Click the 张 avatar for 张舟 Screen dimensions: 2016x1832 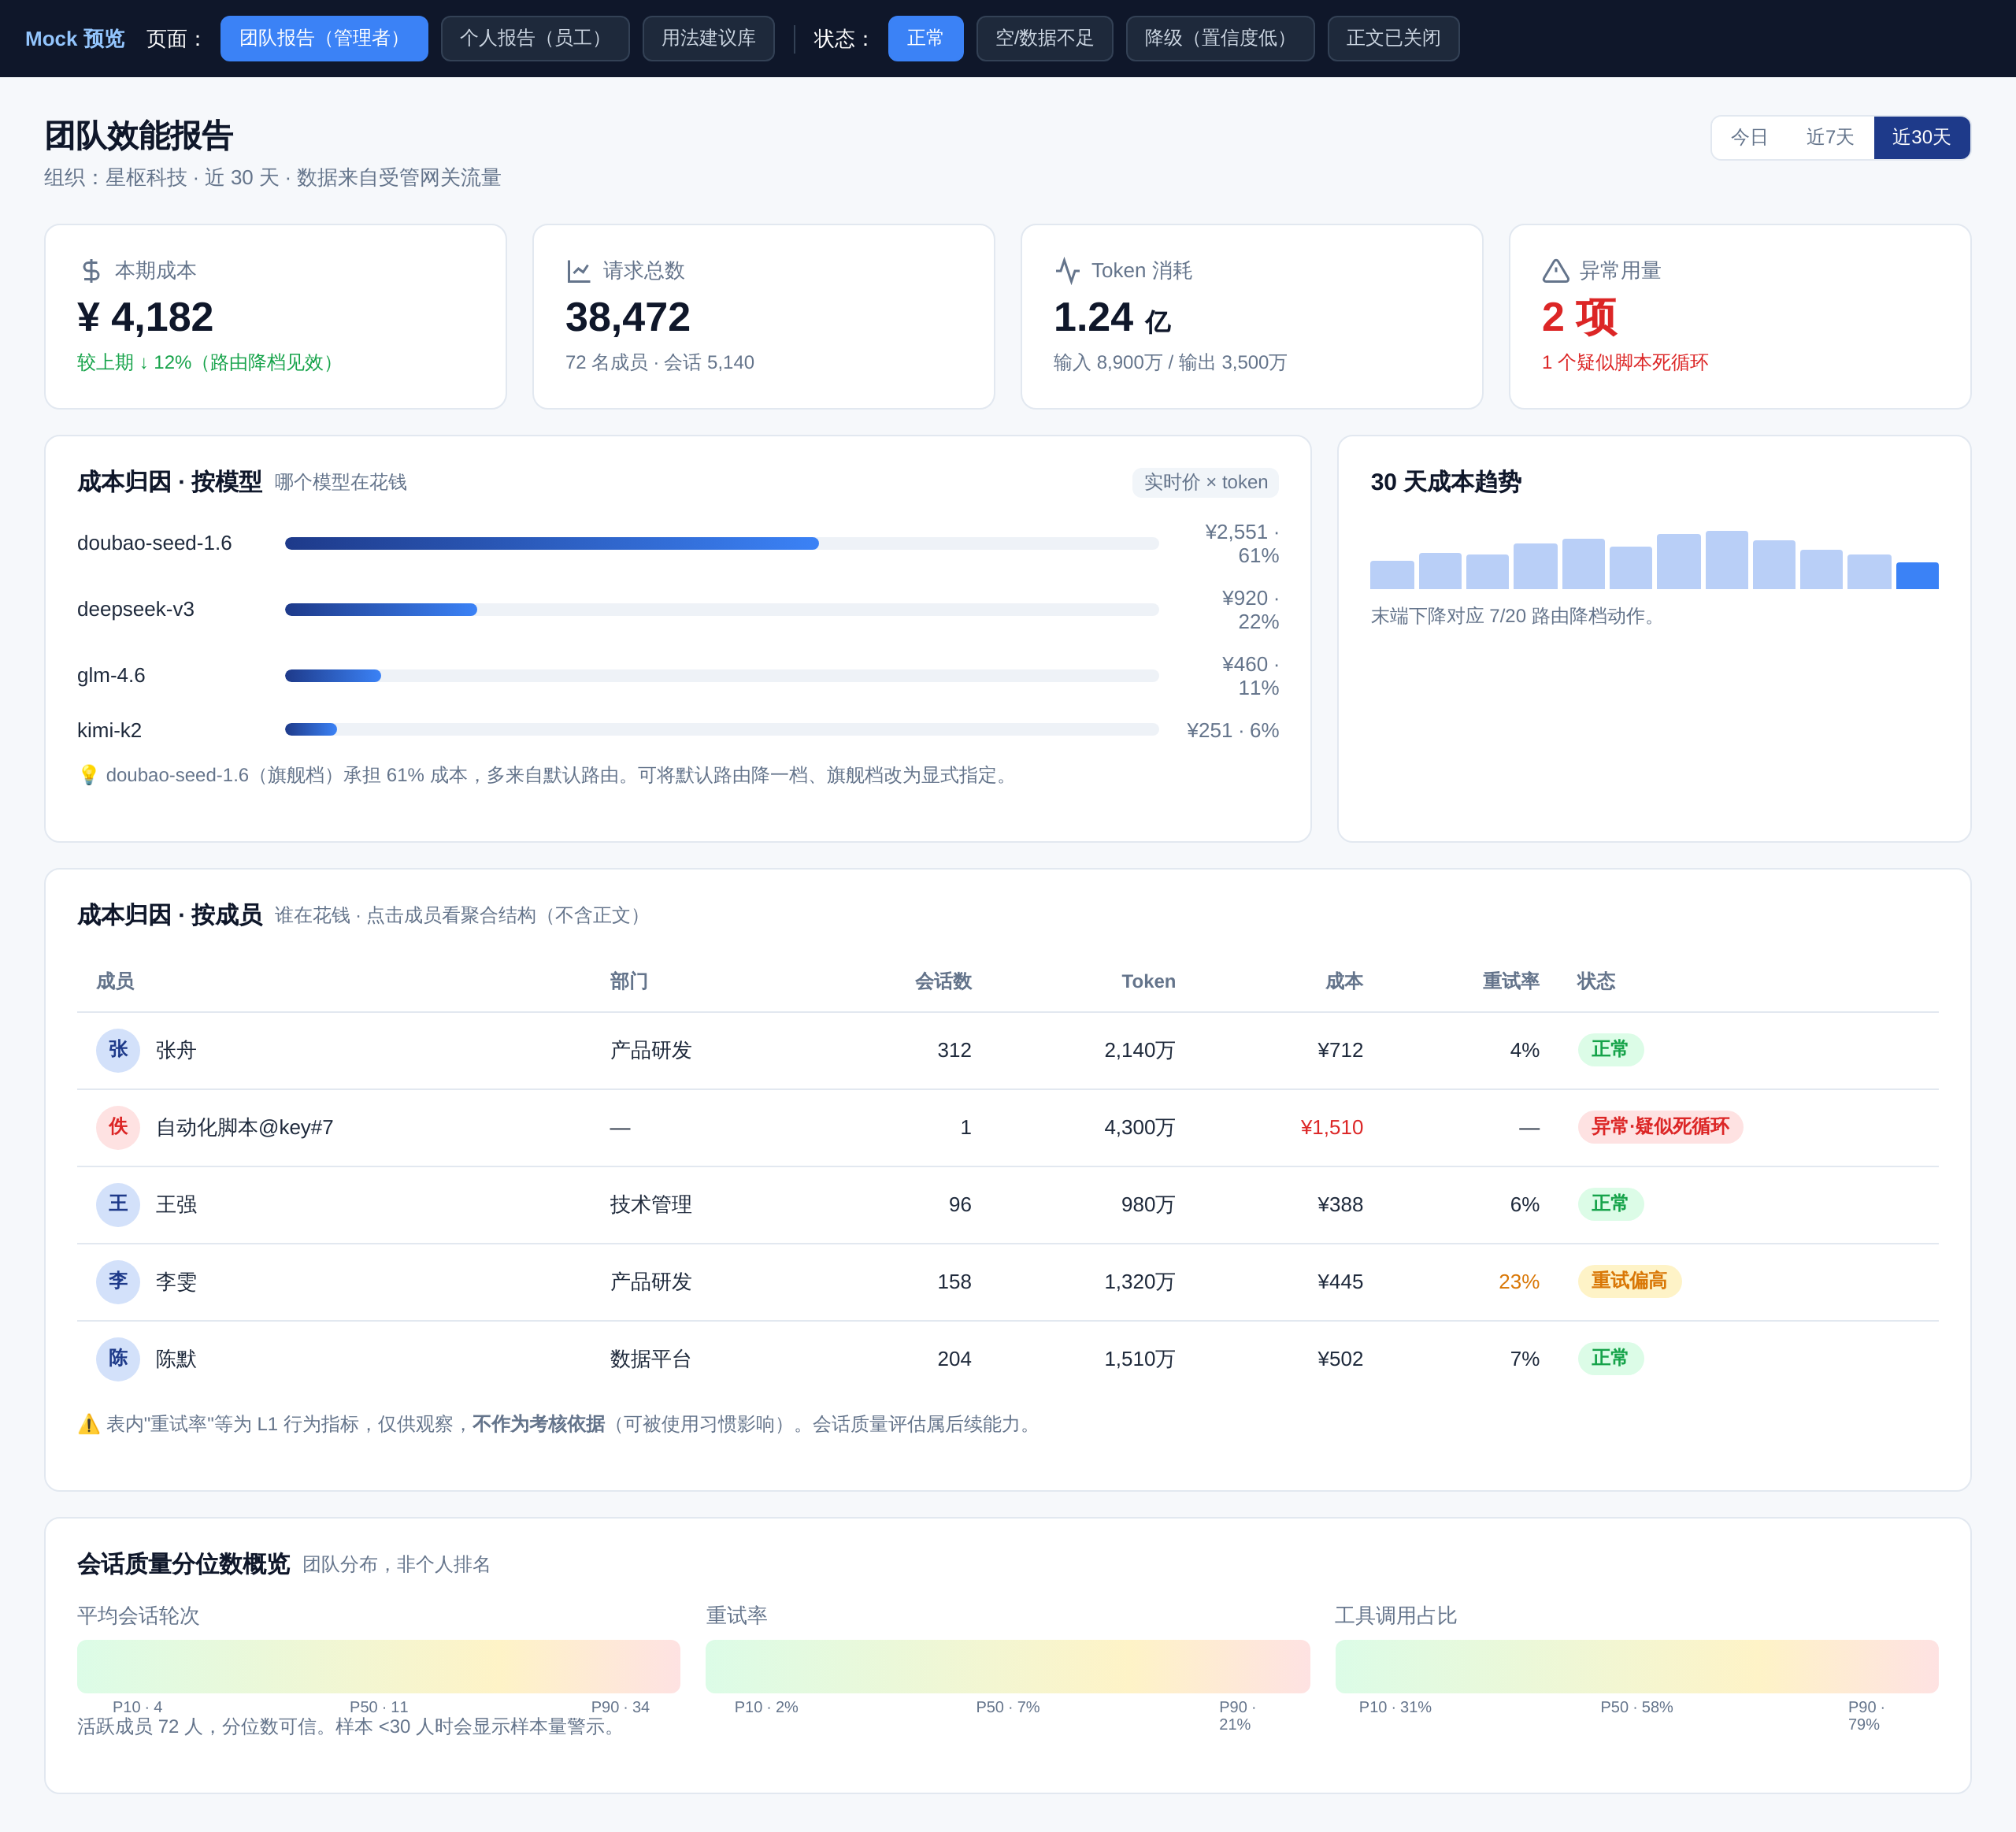118,1050
